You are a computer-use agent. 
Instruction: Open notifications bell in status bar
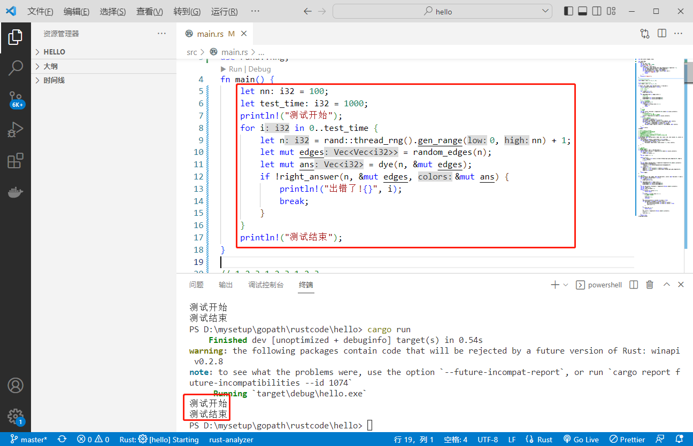(679, 439)
